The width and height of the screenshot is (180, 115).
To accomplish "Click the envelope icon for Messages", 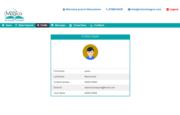I will 52,25.
